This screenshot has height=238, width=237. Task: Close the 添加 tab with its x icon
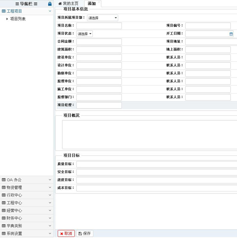pos(99,2)
